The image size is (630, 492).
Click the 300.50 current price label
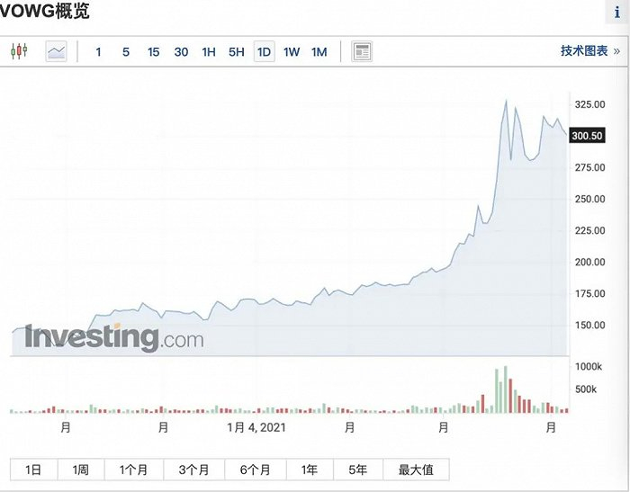tap(587, 136)
